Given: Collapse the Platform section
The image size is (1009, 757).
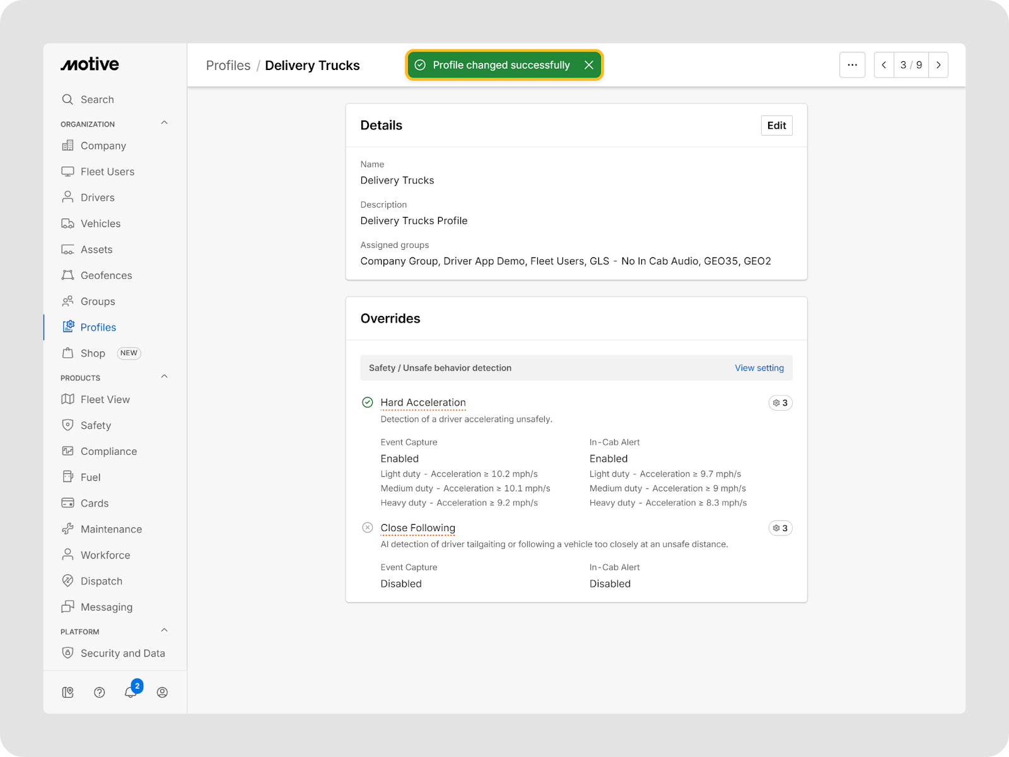Looking at the screenshot, I should point(164,631).
